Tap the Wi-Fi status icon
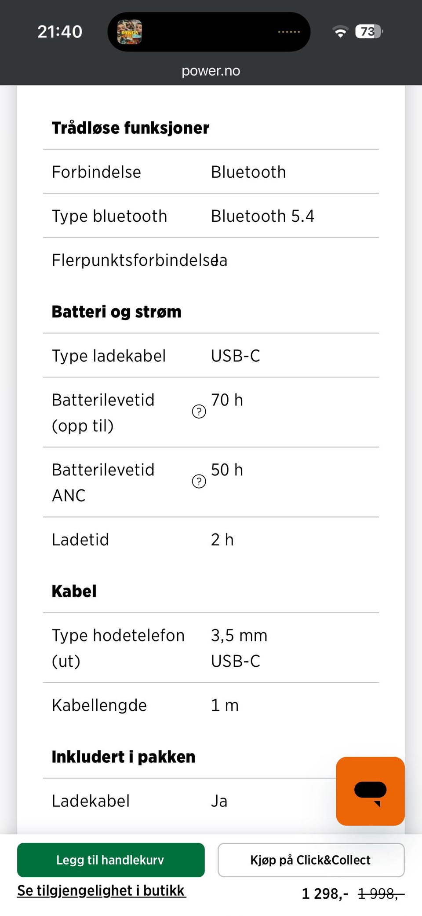The image size is (422, 916). [x=340, y=32]
